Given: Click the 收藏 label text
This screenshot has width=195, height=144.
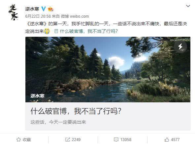Looking at the screenshot, I should (x=27, y=140).
